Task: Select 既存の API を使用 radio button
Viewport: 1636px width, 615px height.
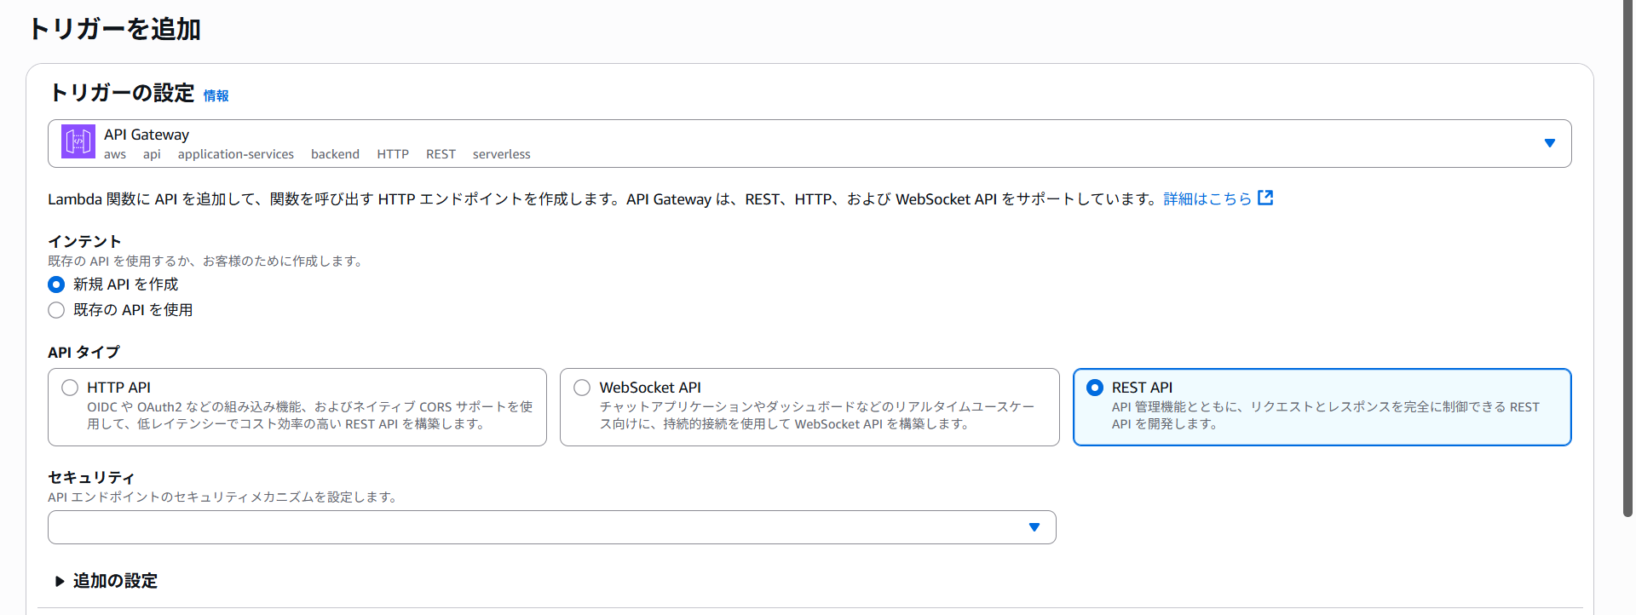Action: click(x=56, y=310)
